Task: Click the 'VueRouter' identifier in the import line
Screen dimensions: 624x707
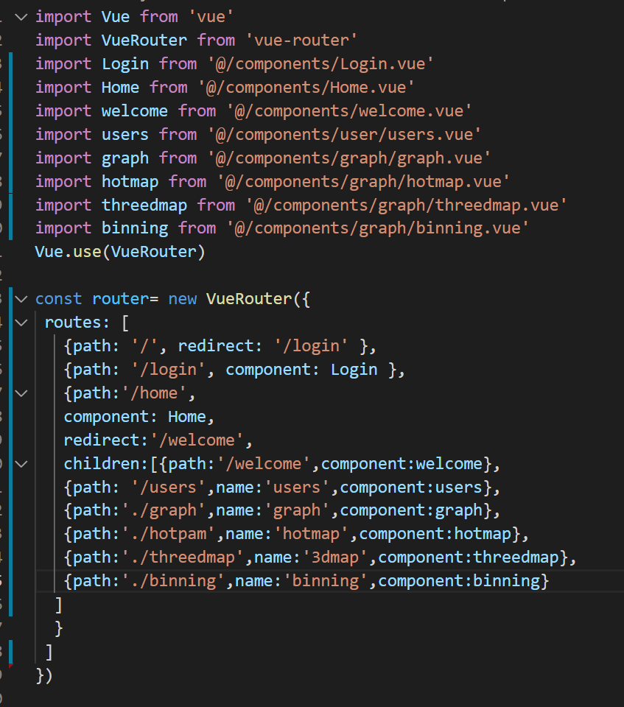Action: pyautogui.click(x=144, y=41)
